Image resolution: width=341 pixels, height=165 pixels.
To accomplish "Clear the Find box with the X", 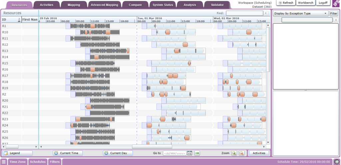I will click(265, 13).
